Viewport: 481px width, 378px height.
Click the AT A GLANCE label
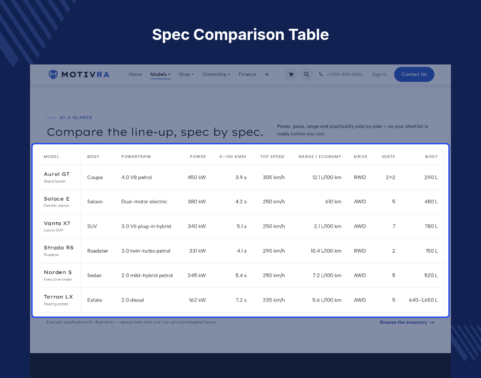click(76, 118)
